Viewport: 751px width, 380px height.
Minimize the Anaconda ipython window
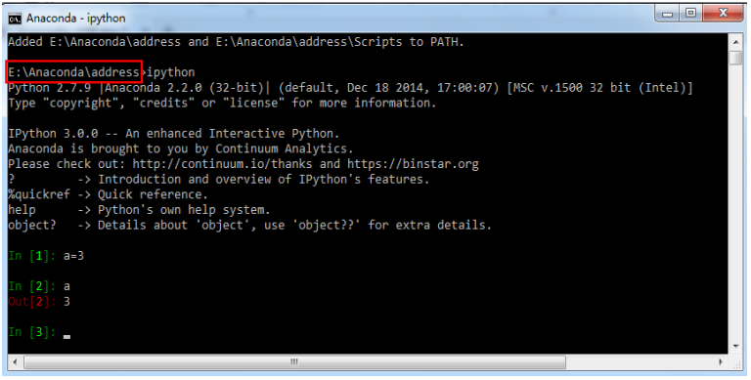click(x=668, y=14)
